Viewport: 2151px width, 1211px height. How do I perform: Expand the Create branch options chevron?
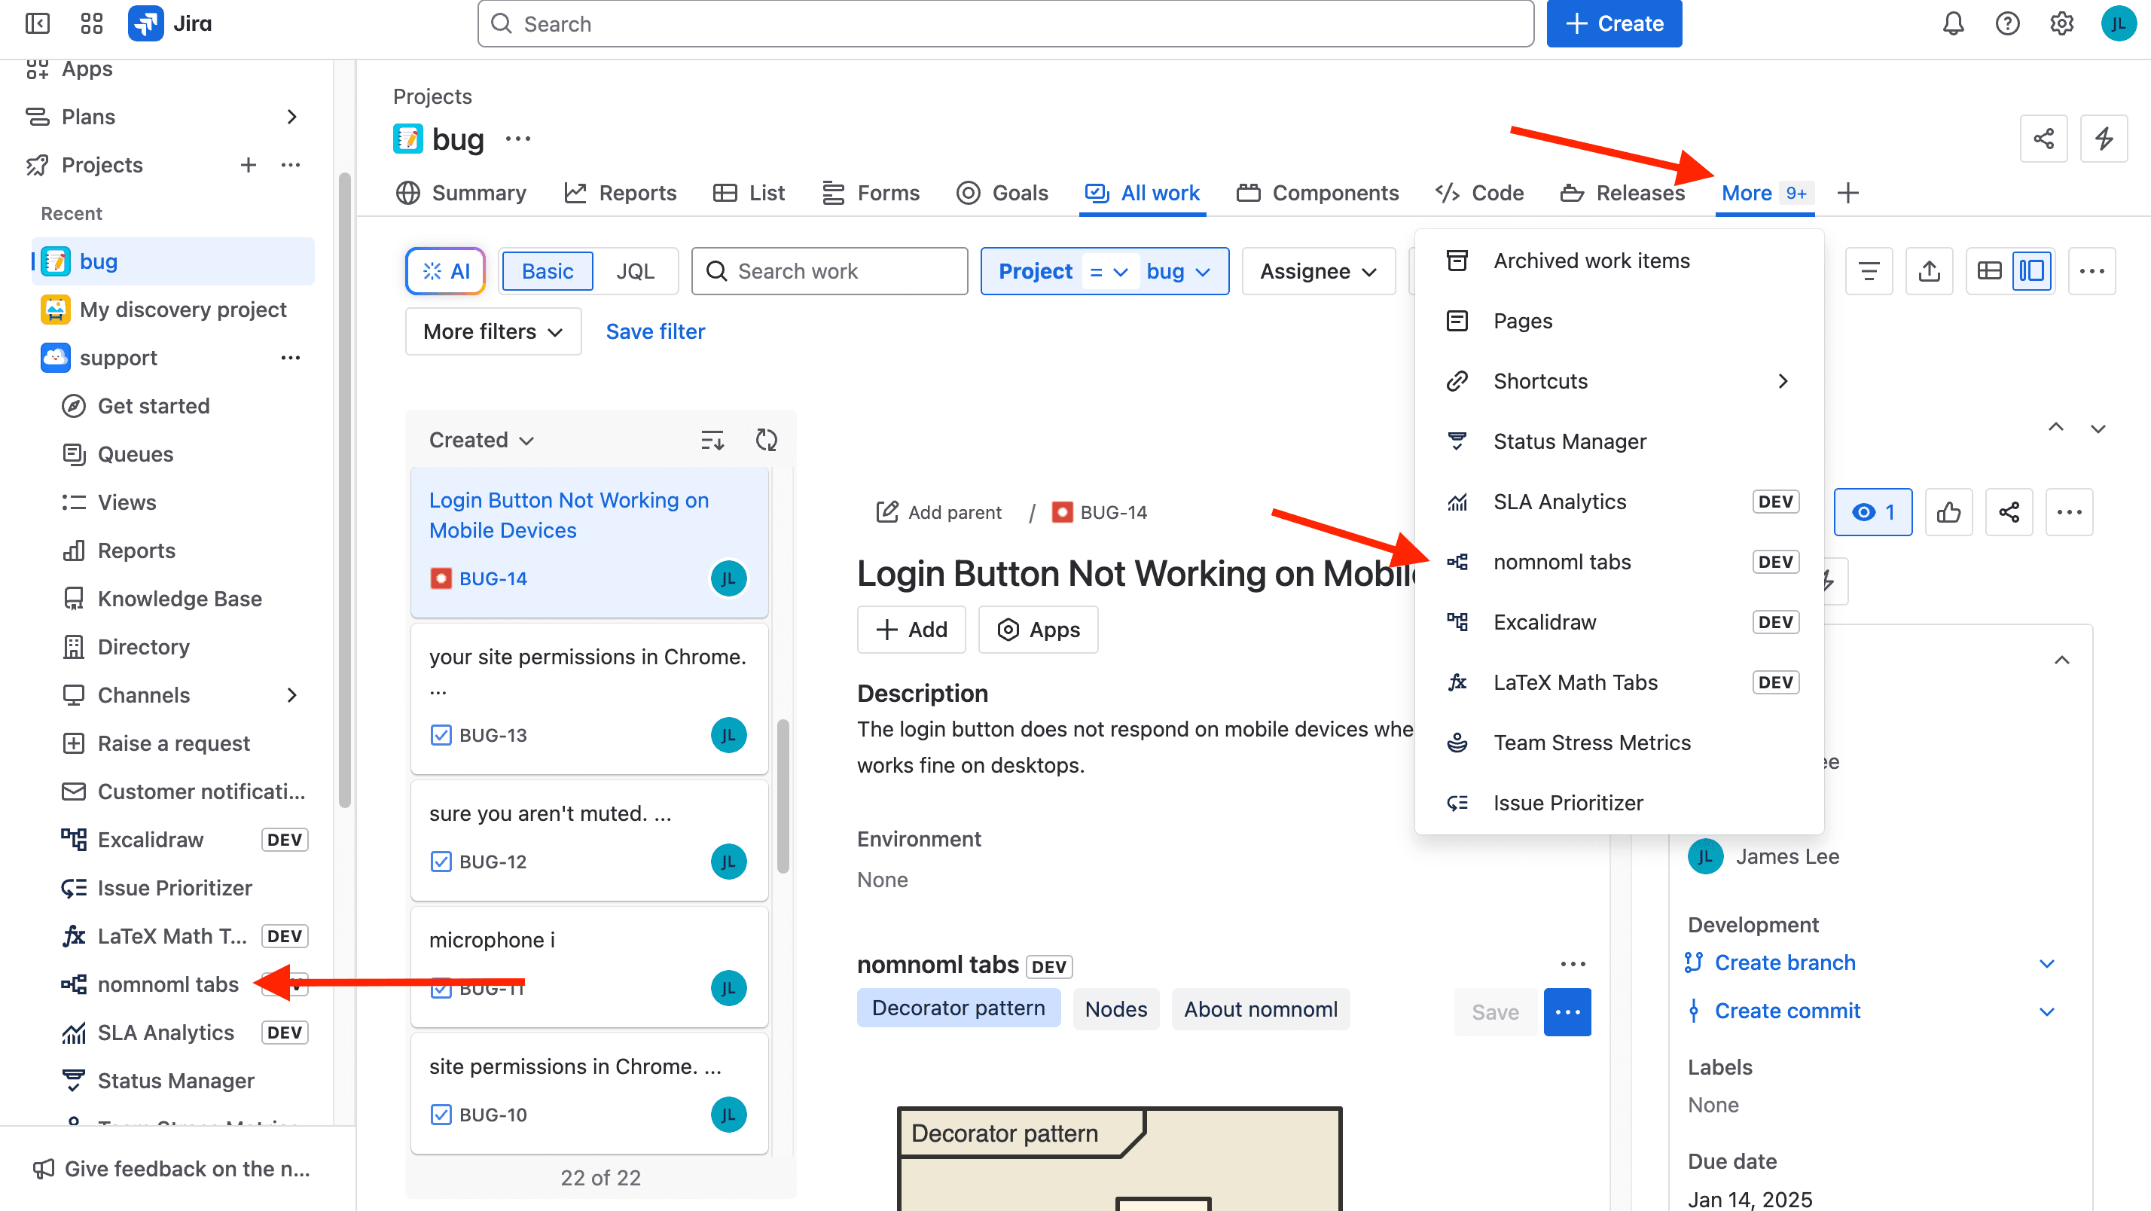[2046, 963]
